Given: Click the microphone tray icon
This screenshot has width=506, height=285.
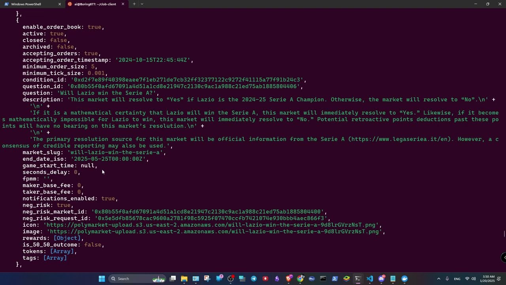Looking at the screenshot, I should [447, 279].
